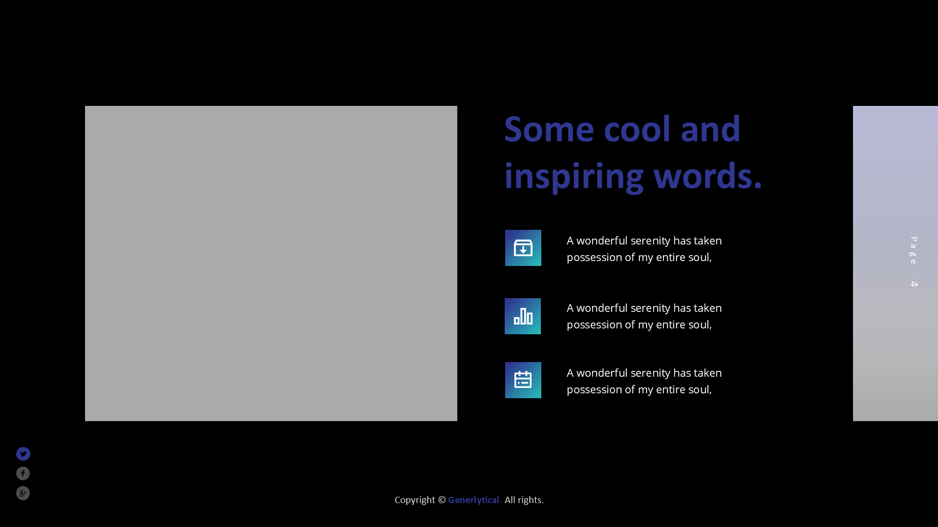Click the 'All rights.' footer text
This screenshot has height=527, width=938.
(524, 500)
